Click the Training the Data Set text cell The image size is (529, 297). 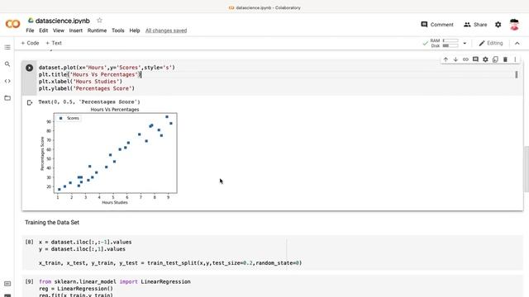click(x=52, y=222)
